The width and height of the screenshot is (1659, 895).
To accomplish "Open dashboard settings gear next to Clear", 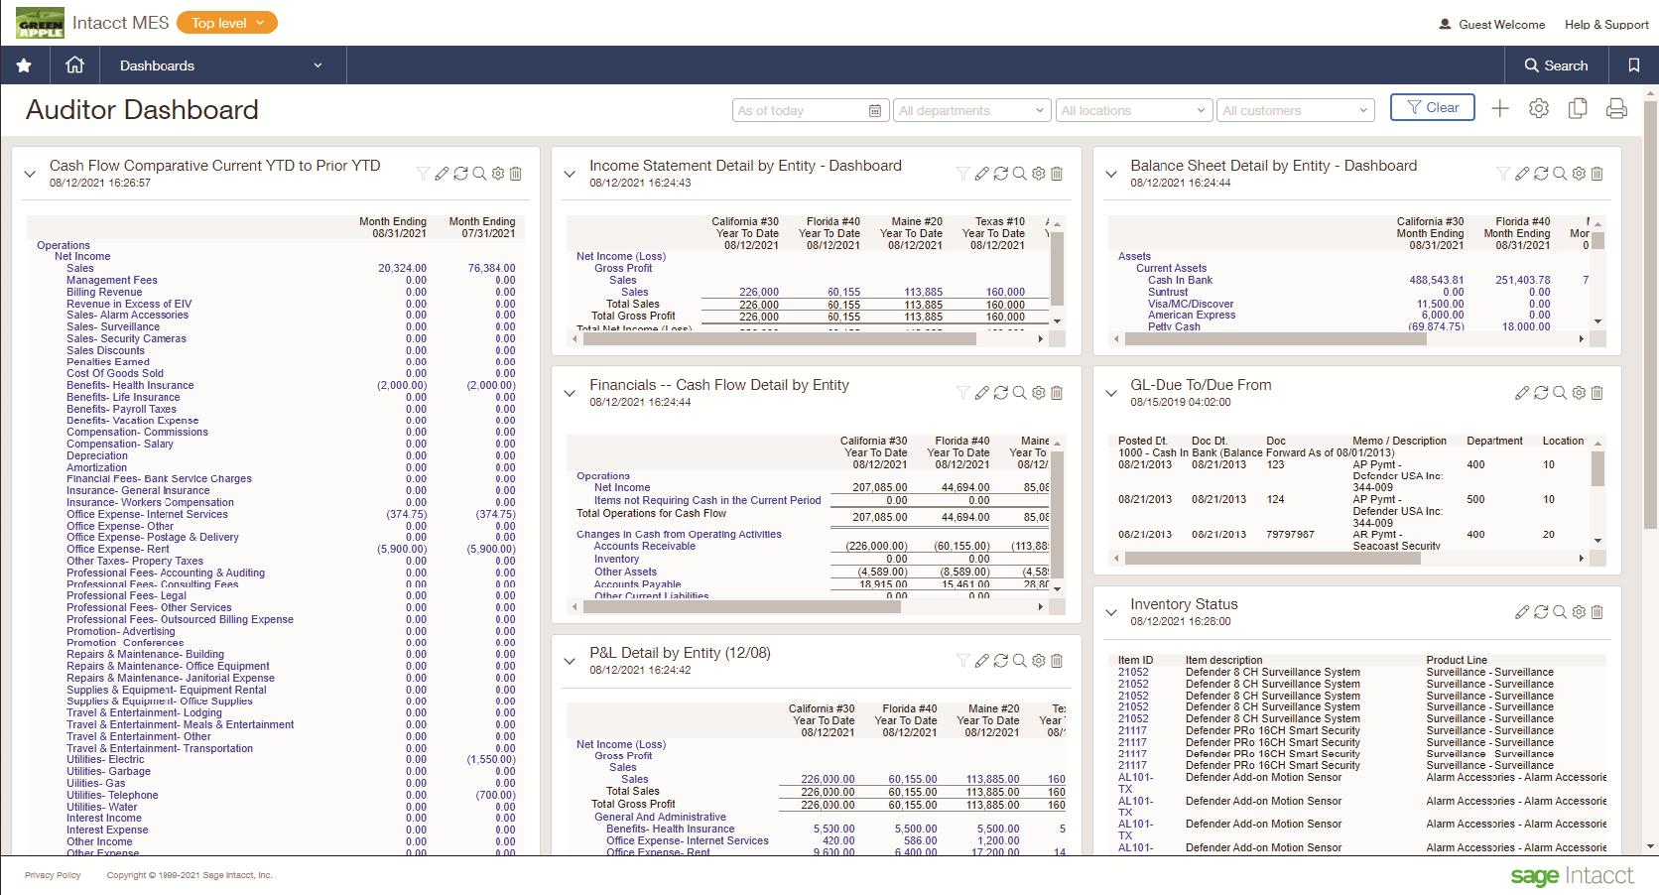I will coord(1539,109).
